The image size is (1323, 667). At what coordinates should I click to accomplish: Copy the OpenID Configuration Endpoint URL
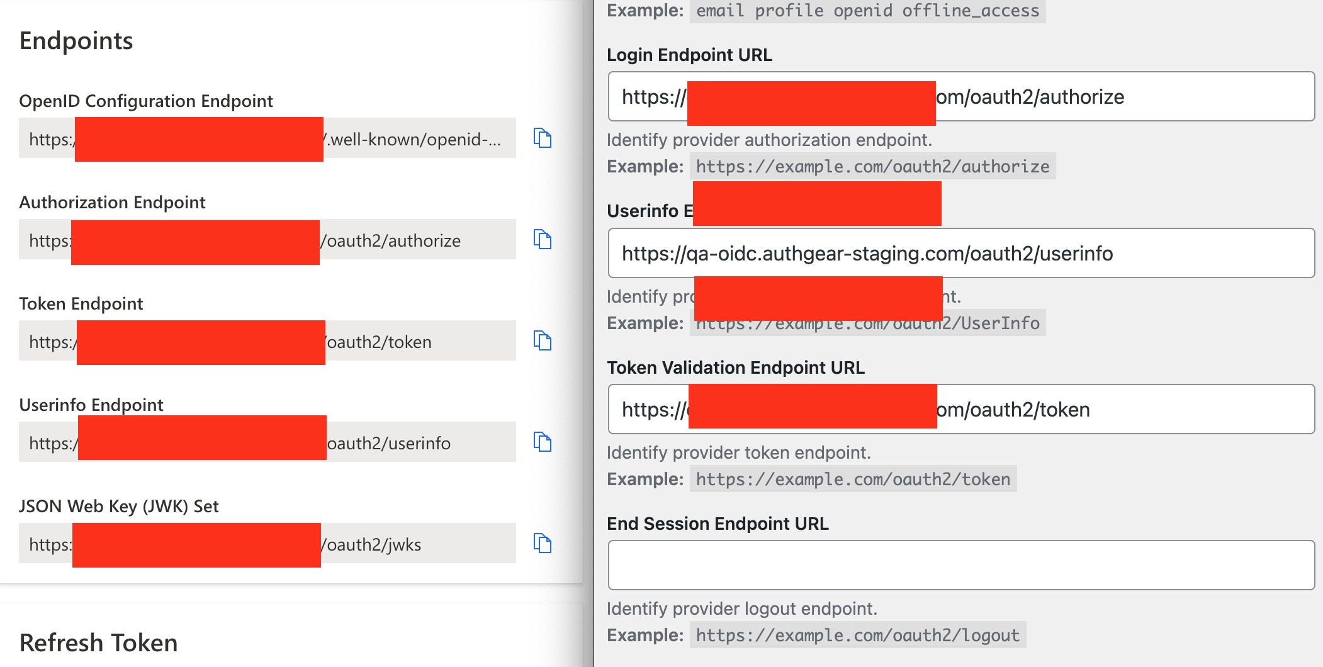pyautogui.click(x=543, y=139)
